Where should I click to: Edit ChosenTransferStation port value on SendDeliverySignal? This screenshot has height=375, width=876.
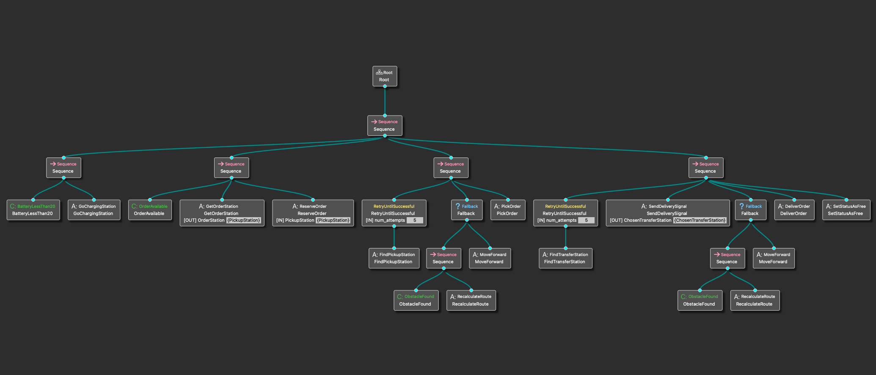(700, 220)
